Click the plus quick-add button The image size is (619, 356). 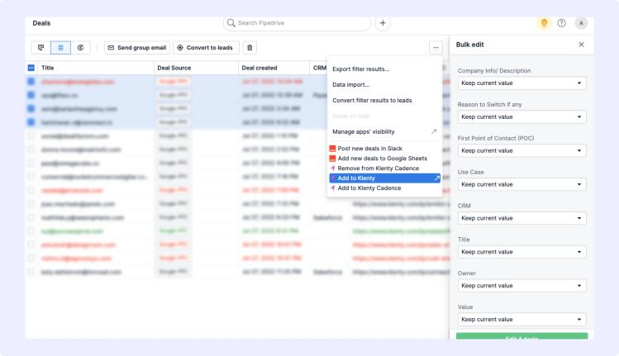pyautogui.click(x=383, y=23)
